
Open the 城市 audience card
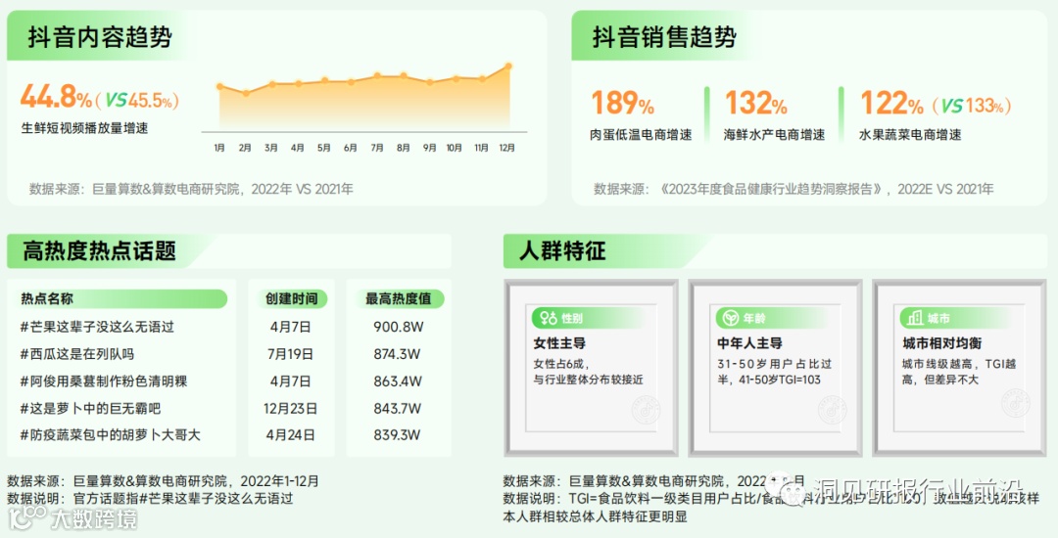coord(959,369)
